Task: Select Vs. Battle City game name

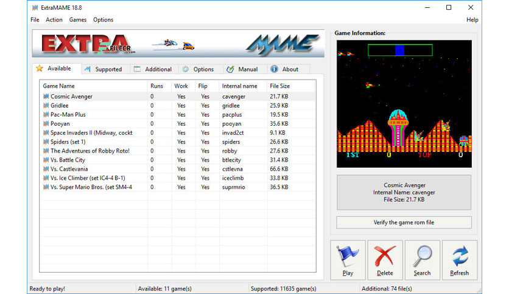Action: click(x=68, y=160)
